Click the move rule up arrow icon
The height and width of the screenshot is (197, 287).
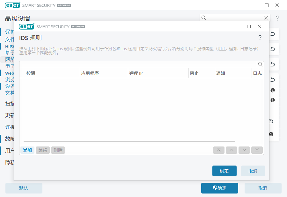(x=232, y=150)
